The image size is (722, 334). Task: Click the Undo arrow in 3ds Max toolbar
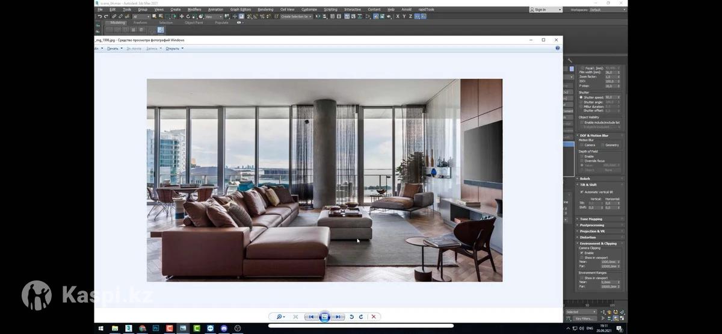pos(99,16)
